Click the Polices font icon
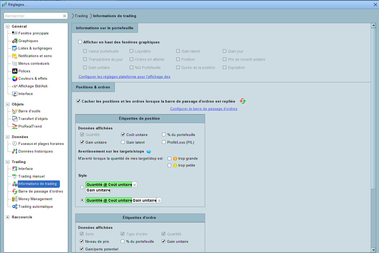The image size is (379, 253). pos(15,71)
